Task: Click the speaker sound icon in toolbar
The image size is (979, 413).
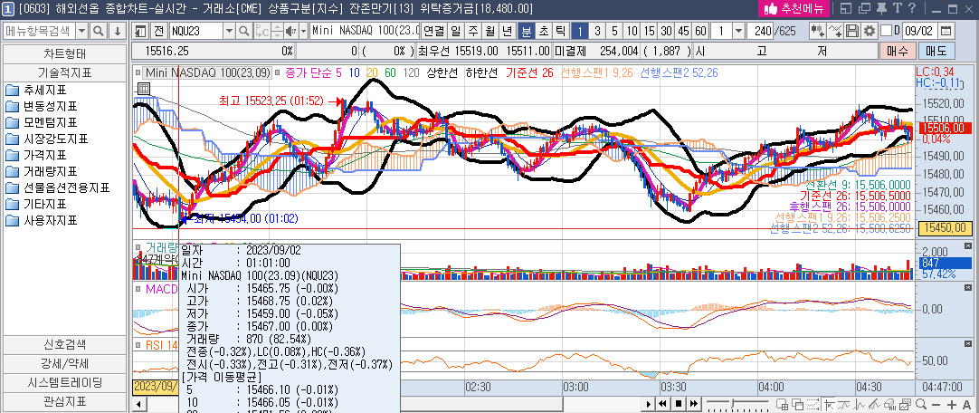Action: tap(290, 31)
